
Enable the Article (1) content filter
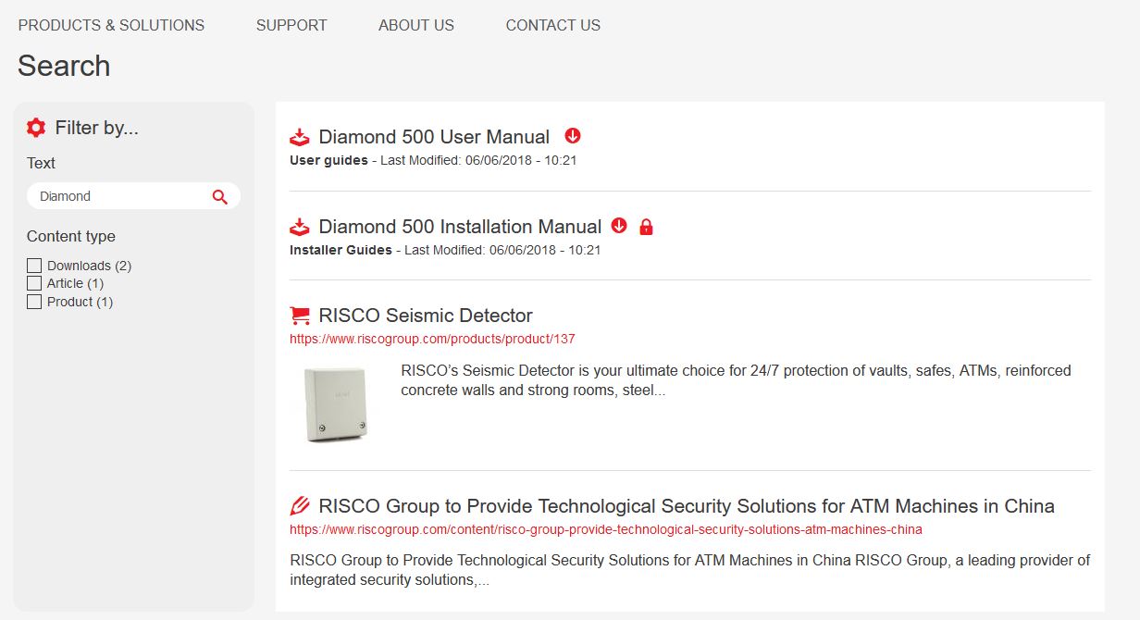pyautogui.click(x=34, y=283)
